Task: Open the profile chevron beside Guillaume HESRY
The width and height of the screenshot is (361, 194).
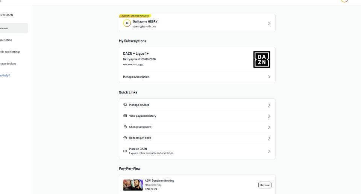Action: tap(269, 23)
